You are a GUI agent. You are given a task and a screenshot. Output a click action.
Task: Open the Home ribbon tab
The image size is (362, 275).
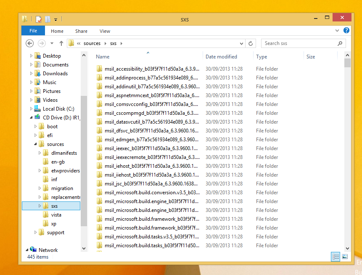click(x=57, y=31)
